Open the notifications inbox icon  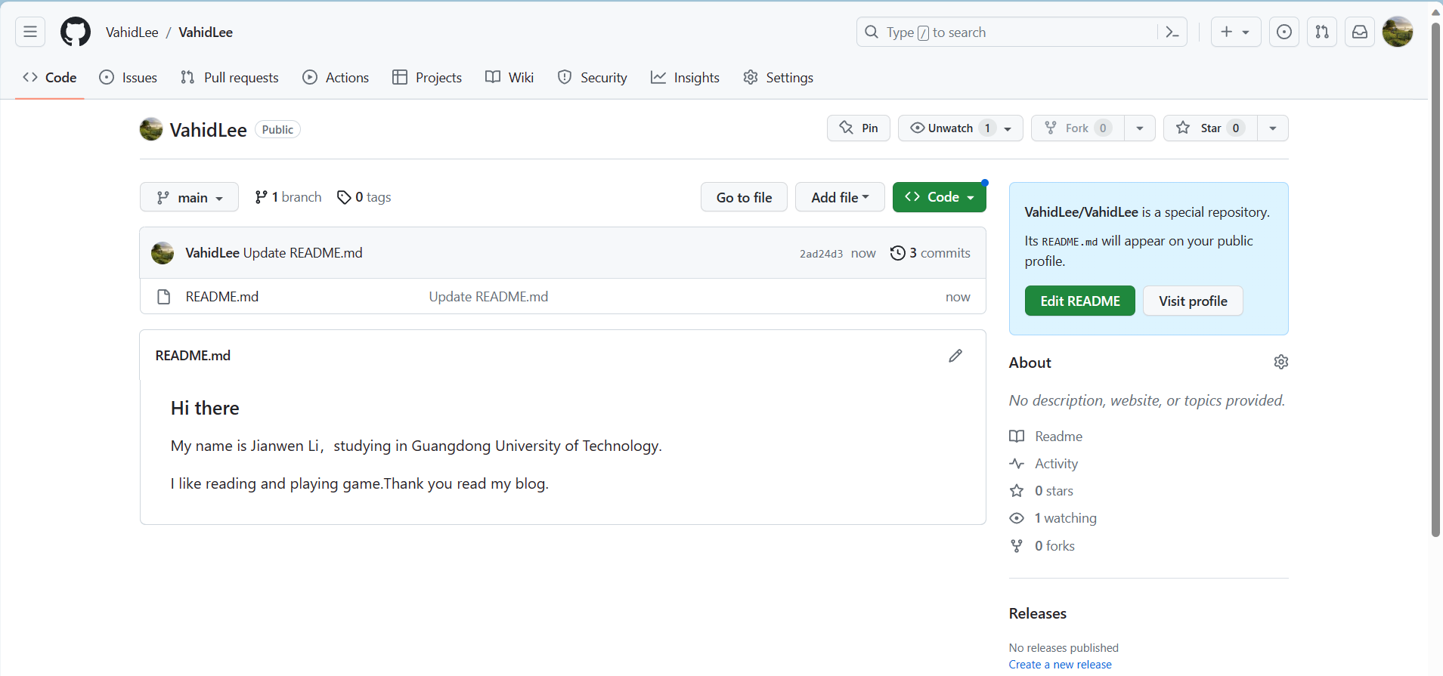coord(1360,32)
